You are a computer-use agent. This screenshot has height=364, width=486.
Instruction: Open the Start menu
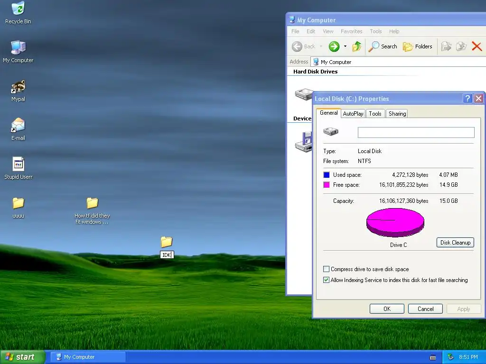click(22, 357)
